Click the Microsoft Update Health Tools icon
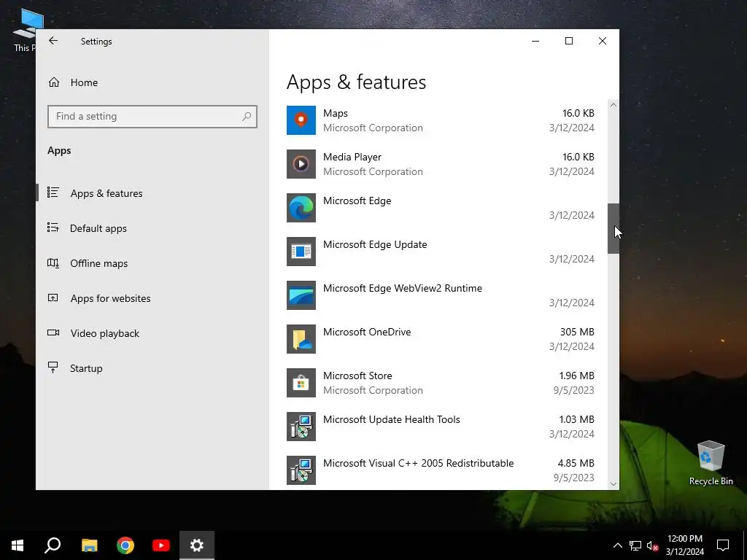Image resolution: width=747 pixels, height=560 pixels. pos(301,427)
